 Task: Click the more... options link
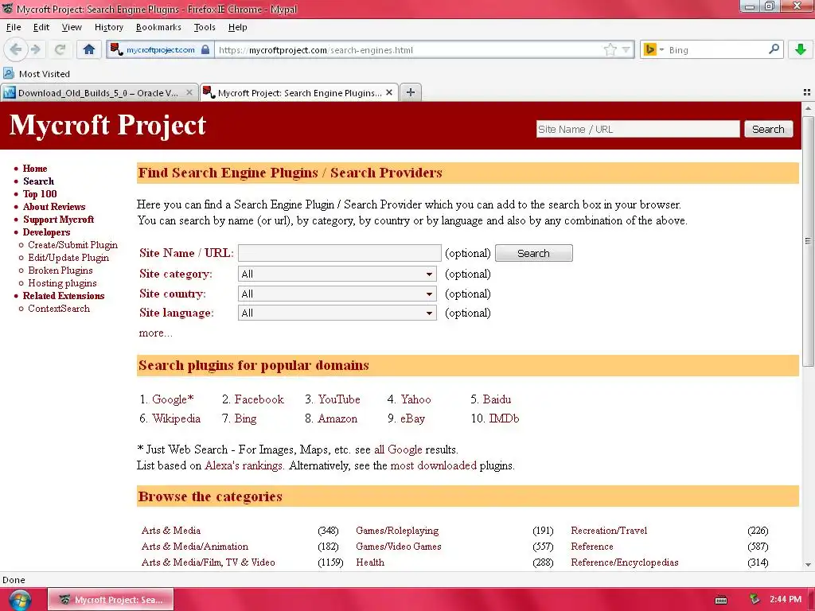(155, 333)
